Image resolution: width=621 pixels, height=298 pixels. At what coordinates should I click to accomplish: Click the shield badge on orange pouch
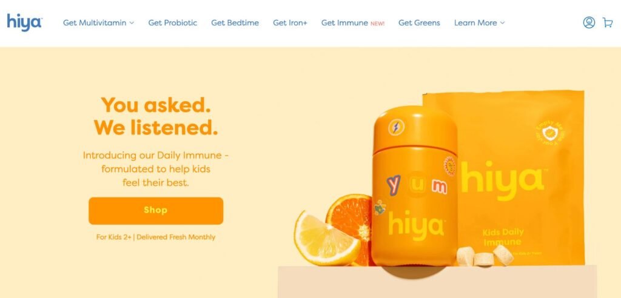click(x=551, y=133)
